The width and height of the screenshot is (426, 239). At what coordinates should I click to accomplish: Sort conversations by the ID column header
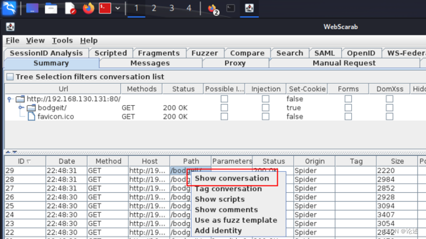click(25, 161)
